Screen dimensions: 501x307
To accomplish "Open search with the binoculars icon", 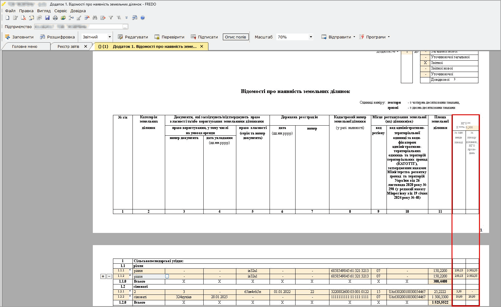I will (95, 18).
